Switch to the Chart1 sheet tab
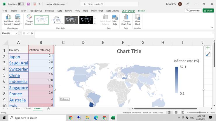216x121 pixels. (x=18, y=108)
